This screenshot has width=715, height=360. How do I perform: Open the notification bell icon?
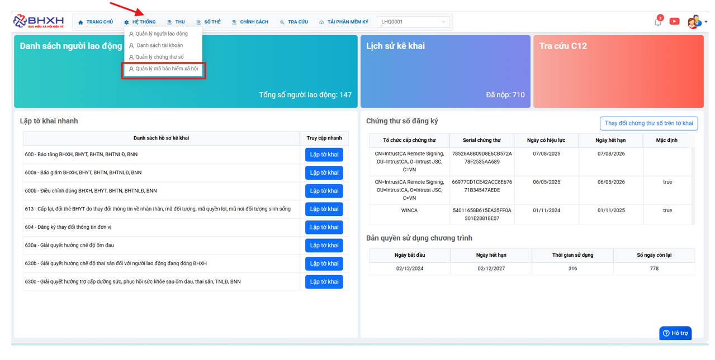[657, 22]
